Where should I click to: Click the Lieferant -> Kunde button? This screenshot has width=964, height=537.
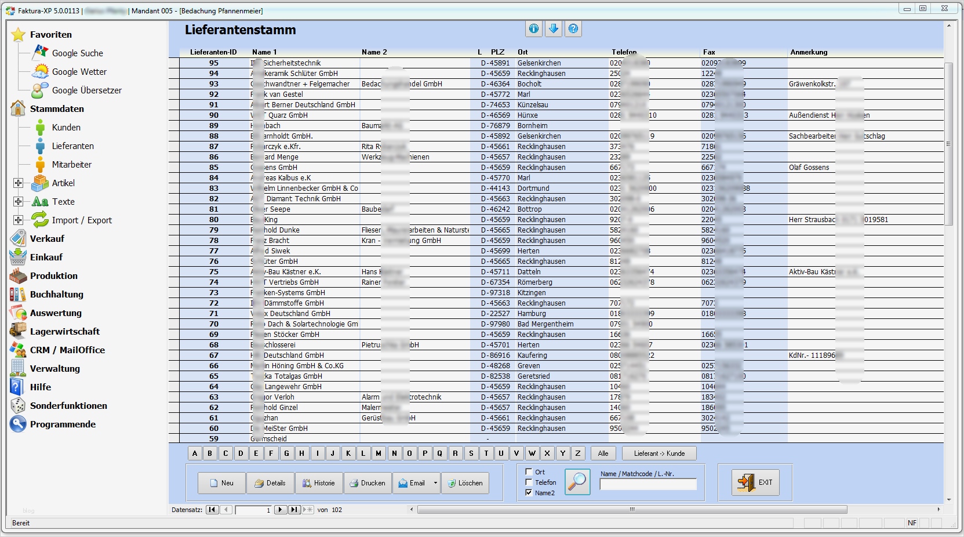(659, 453)
